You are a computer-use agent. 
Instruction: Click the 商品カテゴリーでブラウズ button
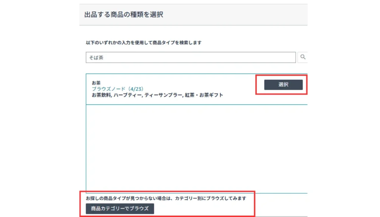pyautogui.click(x=120, y=208)
